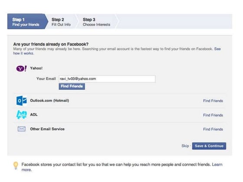Image resolution: width=243 pixels, height=182 pixels.
Task: Open the See how it works link
Action: 117,51
